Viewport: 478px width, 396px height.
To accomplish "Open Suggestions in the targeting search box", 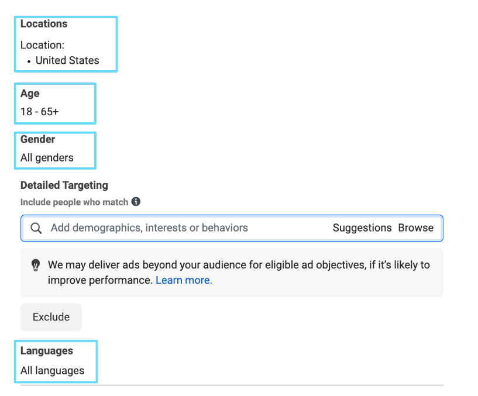I will coord(362,228).
